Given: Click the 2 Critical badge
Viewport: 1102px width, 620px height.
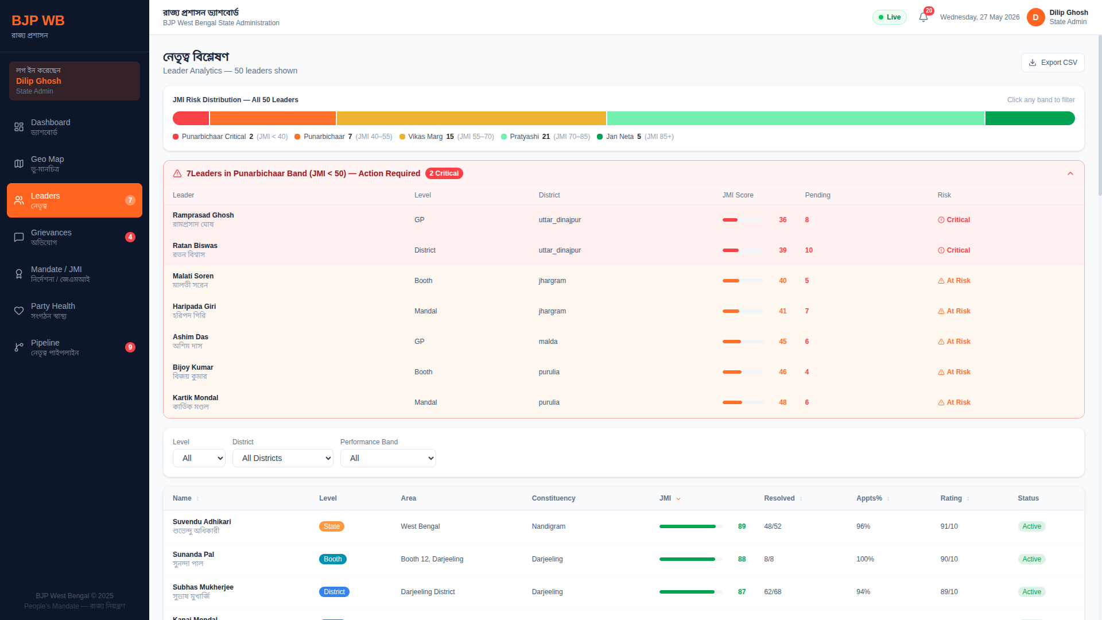Looking at the screenshot, I should click(x=444, y=173).
